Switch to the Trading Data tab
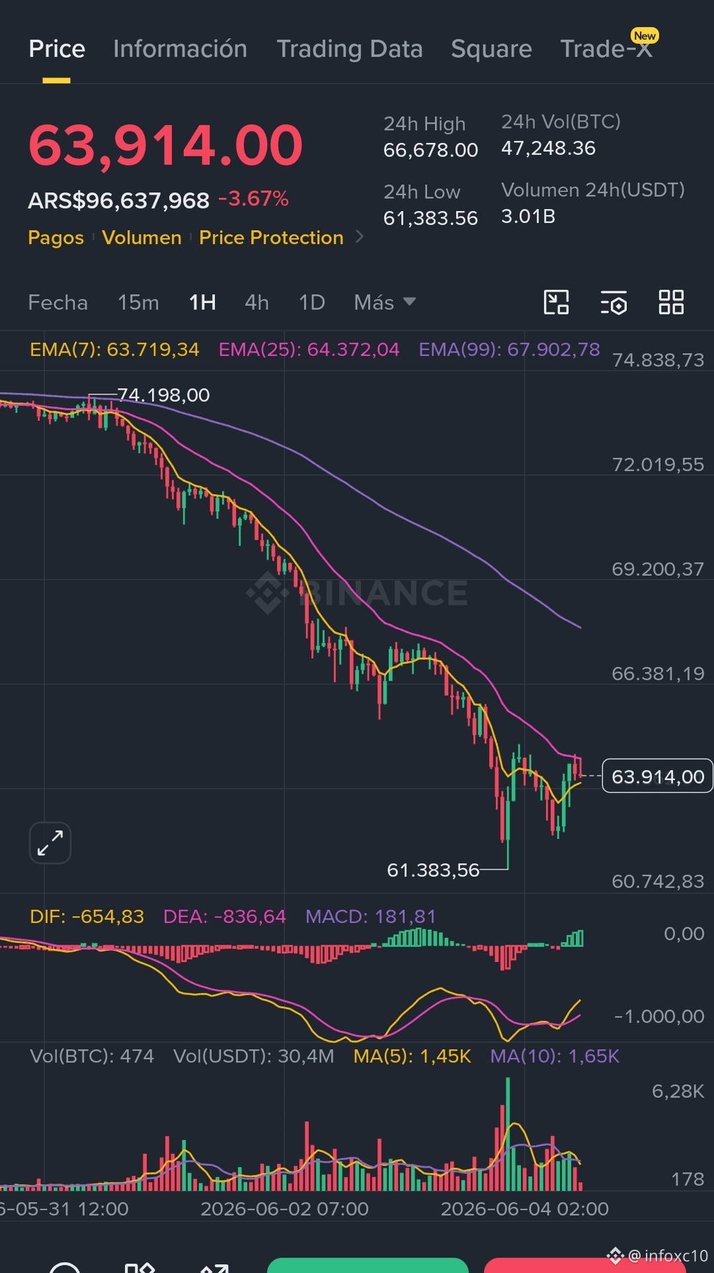 (x=350, y=49)
